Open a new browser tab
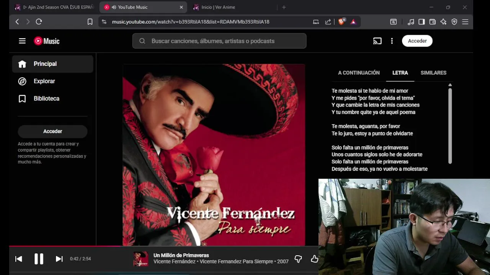 [284, 7]
